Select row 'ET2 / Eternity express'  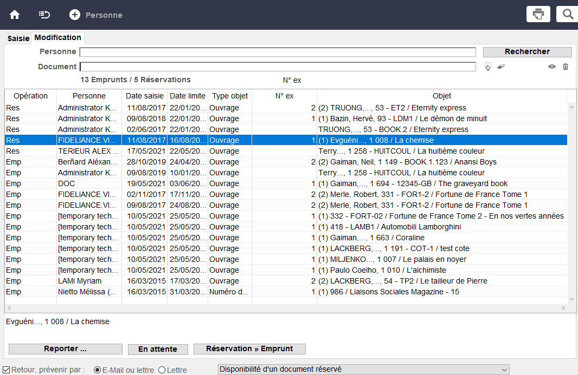click(286, 108)
